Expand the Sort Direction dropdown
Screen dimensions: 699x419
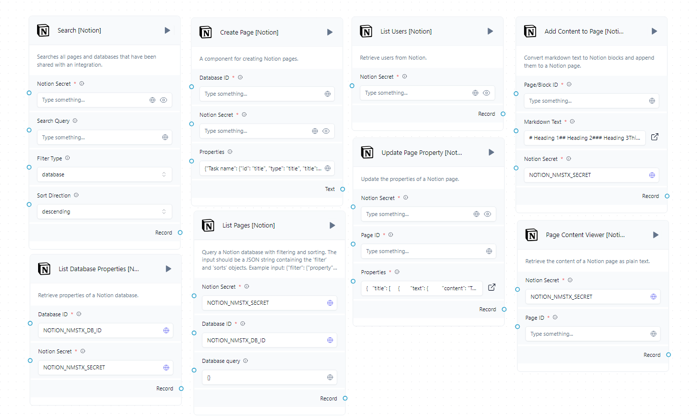(x=104, y=212)
